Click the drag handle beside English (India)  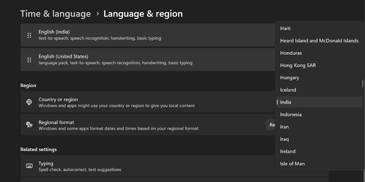[29, 35]
